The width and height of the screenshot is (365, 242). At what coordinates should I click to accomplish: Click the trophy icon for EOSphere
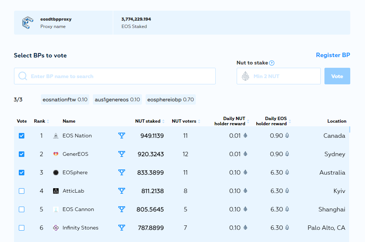[x=122, y=172]
